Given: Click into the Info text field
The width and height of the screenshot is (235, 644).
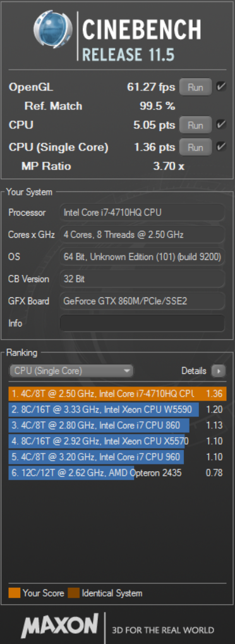Looking at the screenshot, I should 142,323.
